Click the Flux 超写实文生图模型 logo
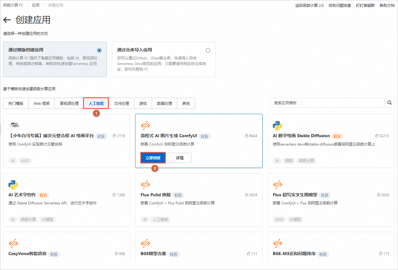398x270 pixels. pos(277,185)
